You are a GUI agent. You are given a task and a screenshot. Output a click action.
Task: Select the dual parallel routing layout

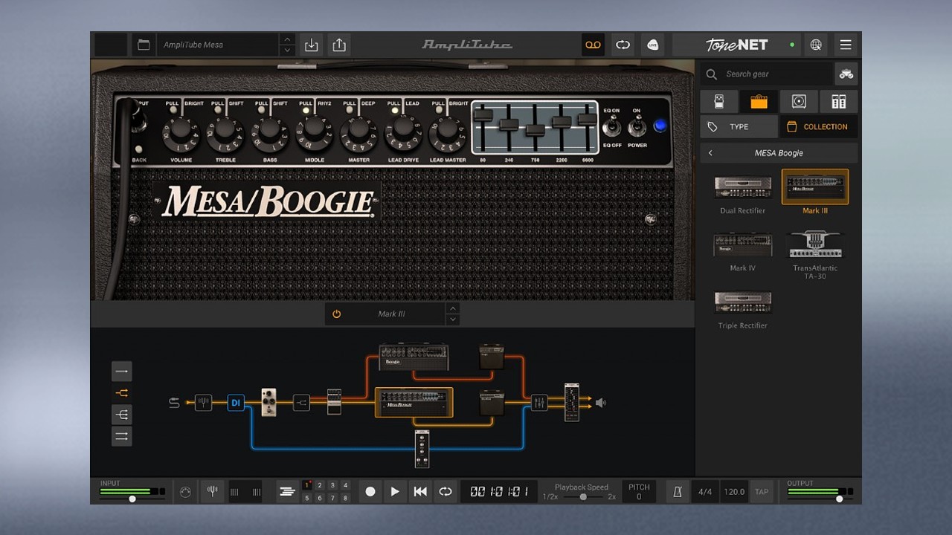point(122,436)
